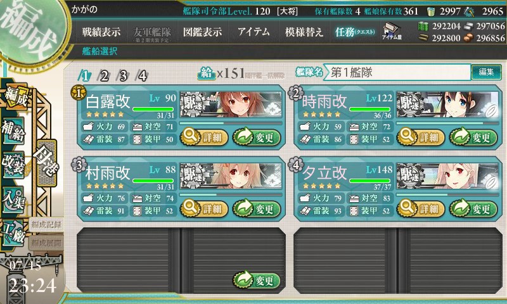Return to home port via 母港 button
This screenshot has width=507, height=304.
pyautogui.click(x=47, y=163)
